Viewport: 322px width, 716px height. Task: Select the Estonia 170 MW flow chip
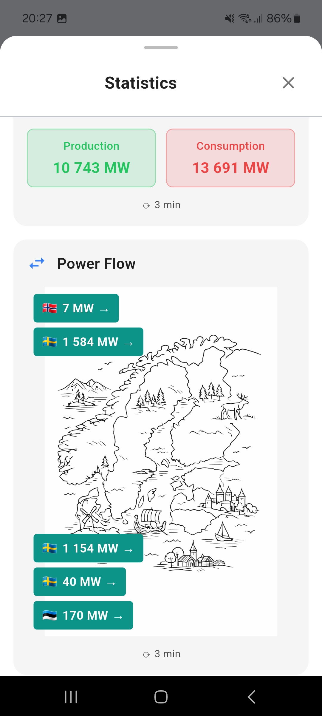click(83, 615)
